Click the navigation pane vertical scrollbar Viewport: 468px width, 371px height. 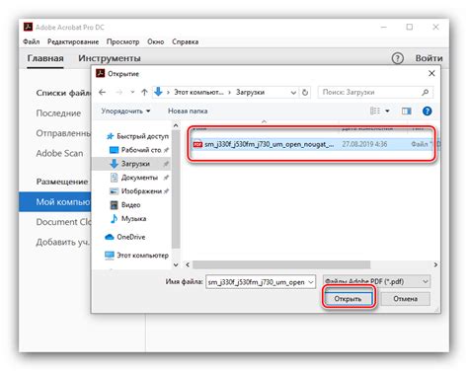coord(176,189)
